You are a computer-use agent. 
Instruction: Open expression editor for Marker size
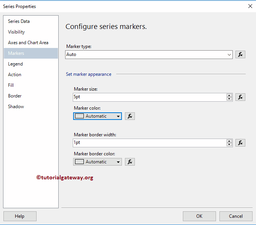click(x=240, y=97)
